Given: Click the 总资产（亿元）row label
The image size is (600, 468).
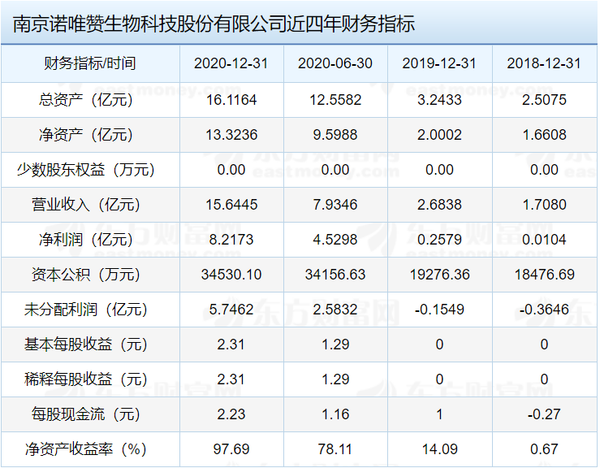Looking at the screenshot, I should pos(89,100).
